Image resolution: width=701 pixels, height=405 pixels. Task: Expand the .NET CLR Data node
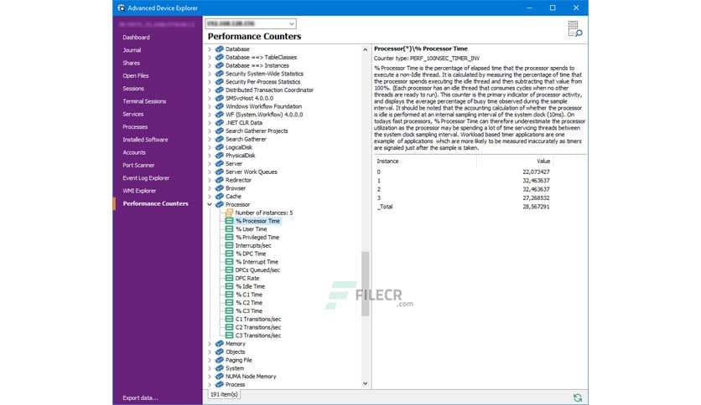[x=210, y=123]
